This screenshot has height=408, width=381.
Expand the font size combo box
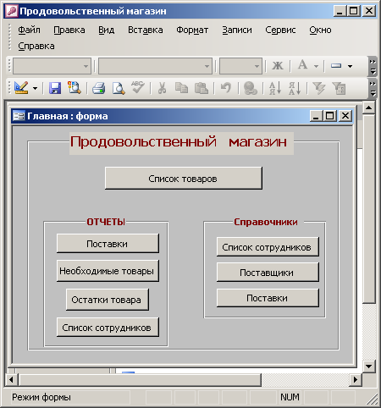[257, 66]
